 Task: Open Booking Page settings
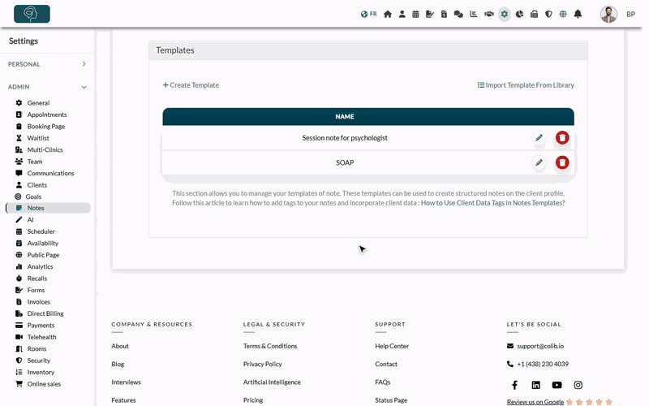[x=46, y=127]
